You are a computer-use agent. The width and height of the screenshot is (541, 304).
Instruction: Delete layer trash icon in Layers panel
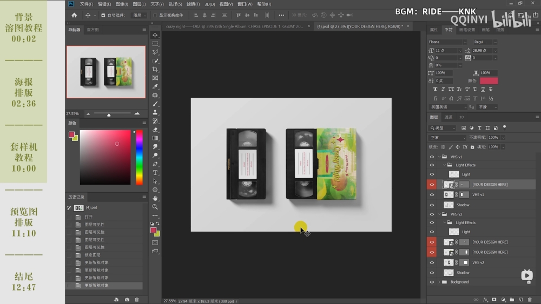pyautogui.click(x=530, y=300)
